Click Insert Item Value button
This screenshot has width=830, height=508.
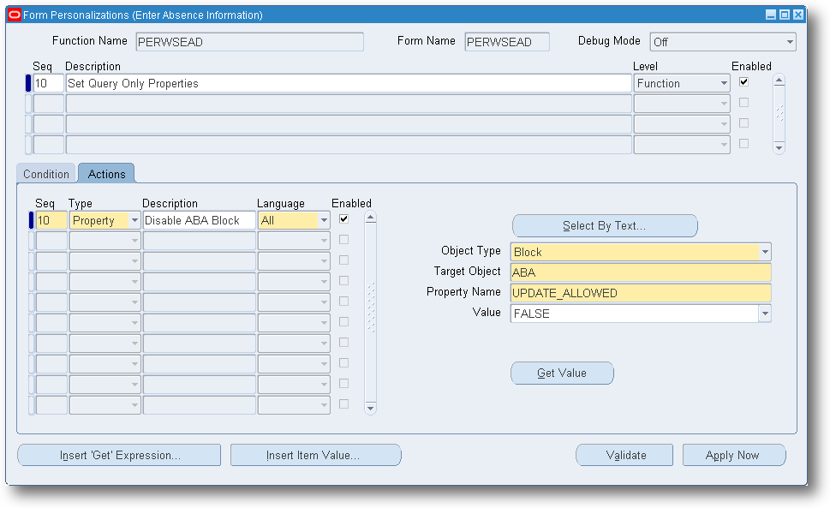click(x=315, y=455)
